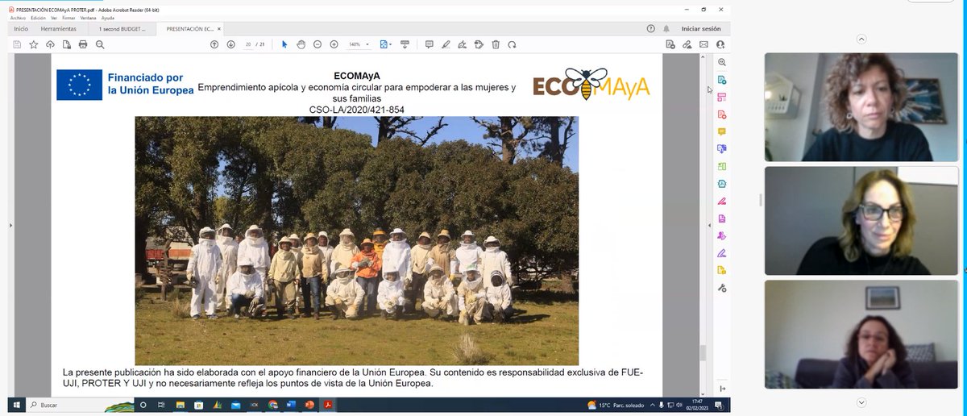Collapse the right tools pane arrow
This screenshot has width=967, height=416.
coord(710,226)
